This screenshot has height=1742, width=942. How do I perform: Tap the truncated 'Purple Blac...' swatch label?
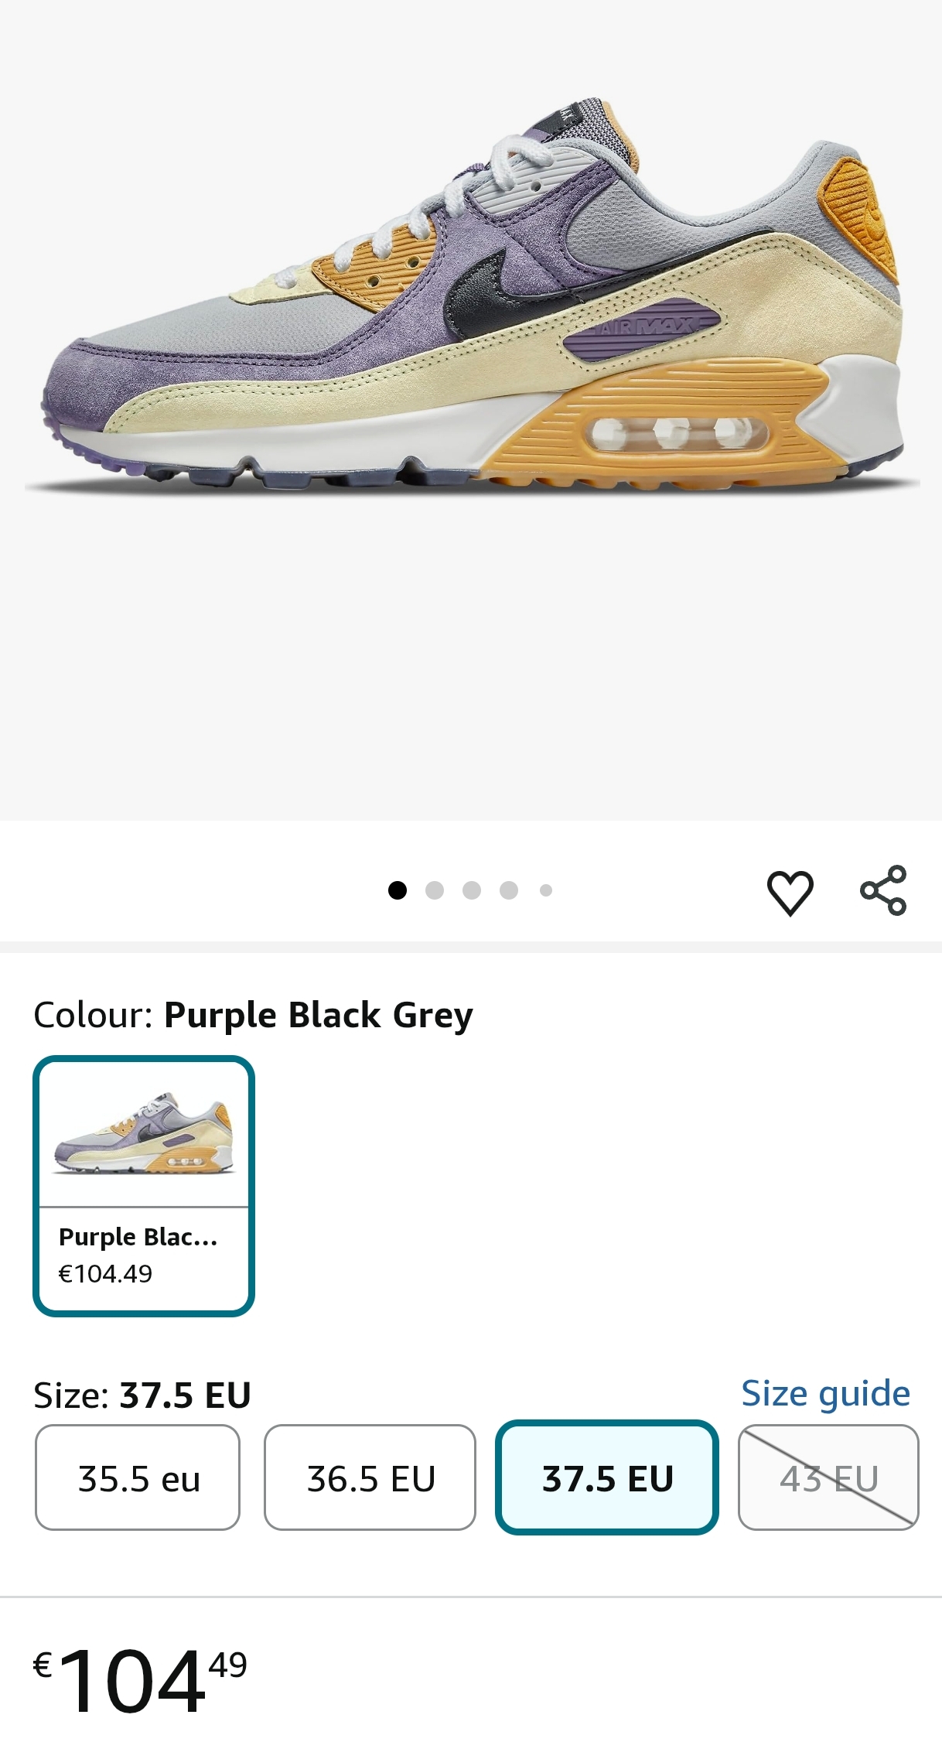coord(138,1237)
